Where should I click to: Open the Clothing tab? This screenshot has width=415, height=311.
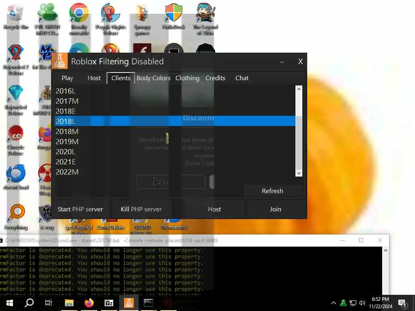tap(187, 78)
